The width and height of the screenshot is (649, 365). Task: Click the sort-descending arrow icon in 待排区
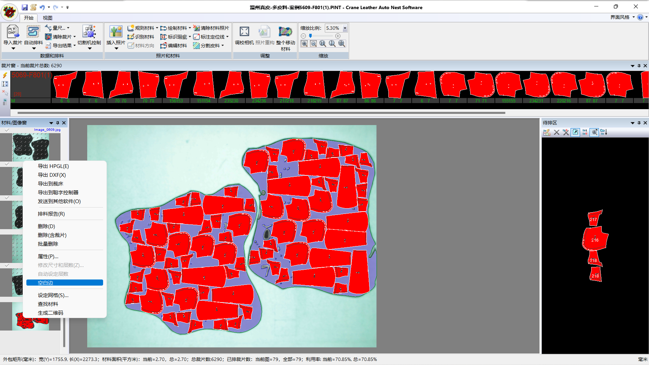[x=604, y=132]
